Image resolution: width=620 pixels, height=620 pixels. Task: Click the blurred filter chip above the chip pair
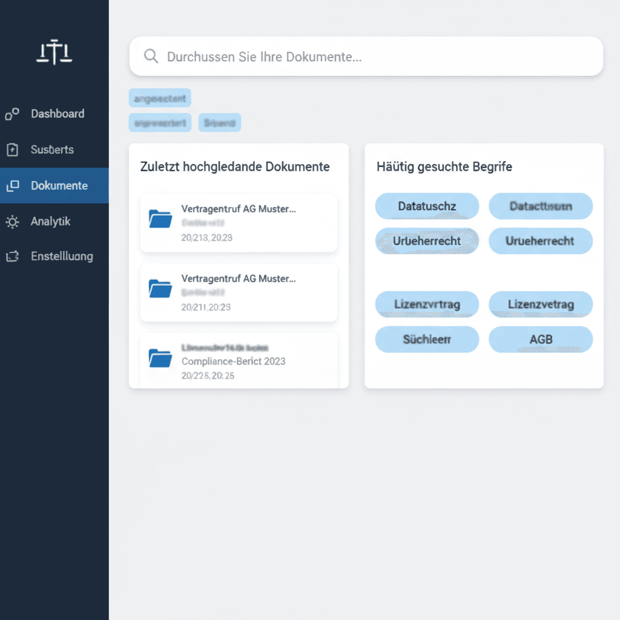[x=160, y=98]
